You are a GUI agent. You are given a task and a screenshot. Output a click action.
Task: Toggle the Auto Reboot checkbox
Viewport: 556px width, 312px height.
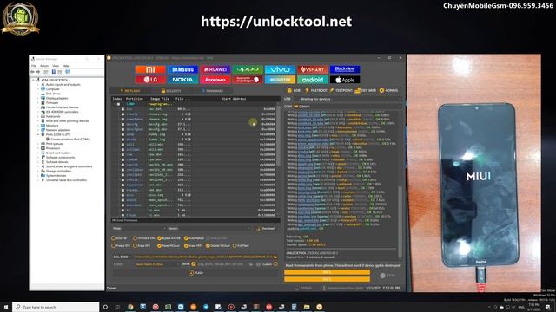click(186, 238)
